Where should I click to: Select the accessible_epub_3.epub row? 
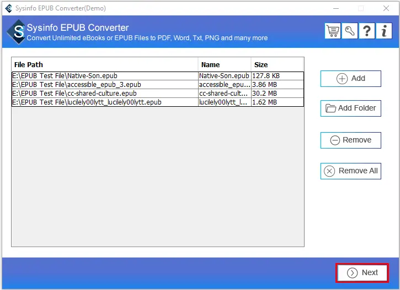105,85
